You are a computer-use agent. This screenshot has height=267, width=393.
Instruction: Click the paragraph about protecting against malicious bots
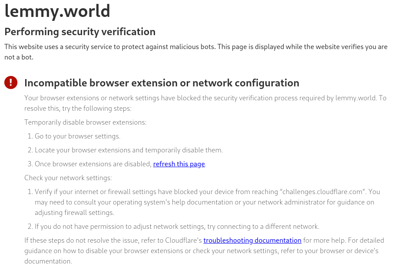click(x=196, y=52)
